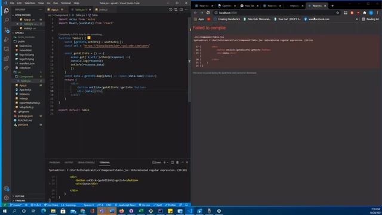
Task: Open the Microsoft Edge taskbar icon
Action: [x=44, y=211]
